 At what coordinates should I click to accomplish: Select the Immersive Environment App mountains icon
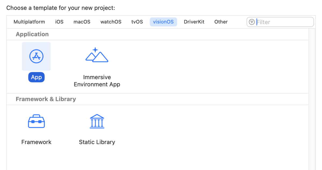click(x=97, y=55)
